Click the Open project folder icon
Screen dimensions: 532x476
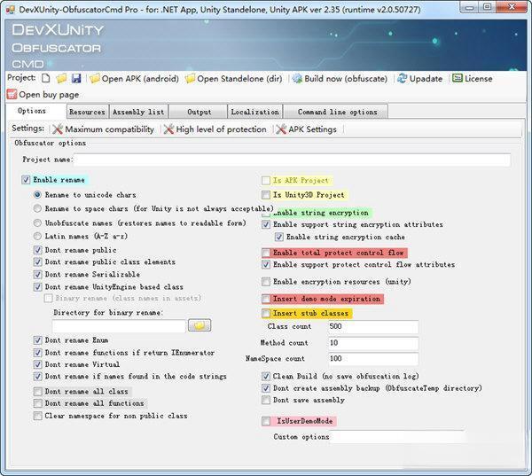coord(61,78)
